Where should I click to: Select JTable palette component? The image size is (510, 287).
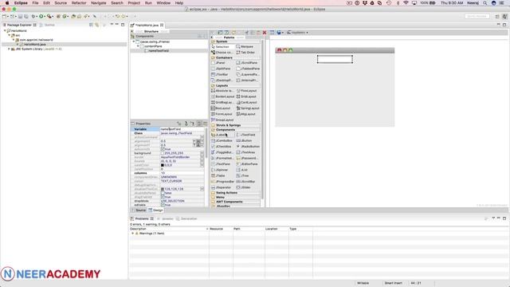(222, 175)
